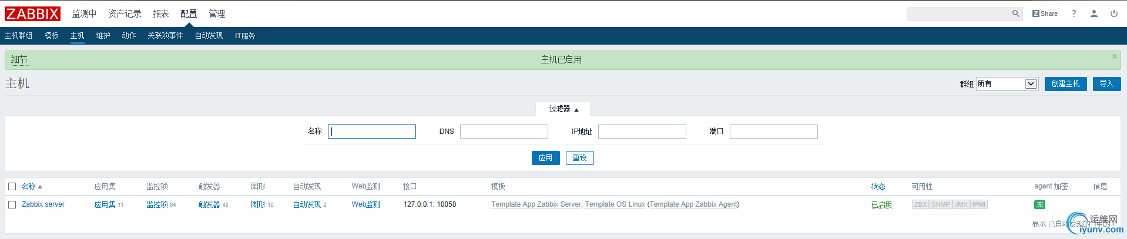
Task: Dismiss the green host enabled message
Action: [1114, 56]
